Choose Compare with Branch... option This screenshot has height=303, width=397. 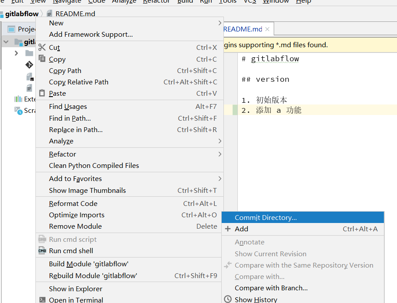pos(271,288)
